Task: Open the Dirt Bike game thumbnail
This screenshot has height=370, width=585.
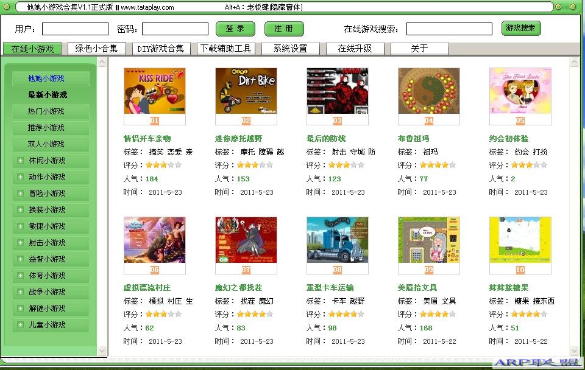Action: coord(246,91)
